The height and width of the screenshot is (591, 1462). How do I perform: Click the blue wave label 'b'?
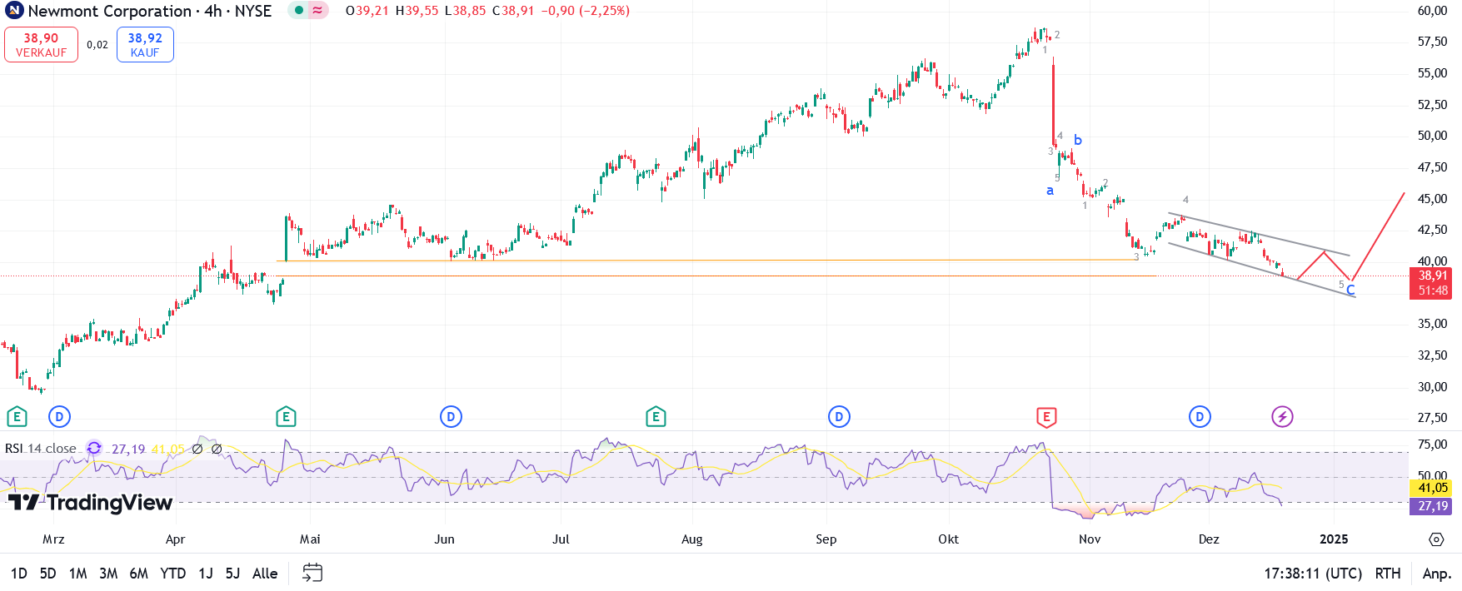1078,140
